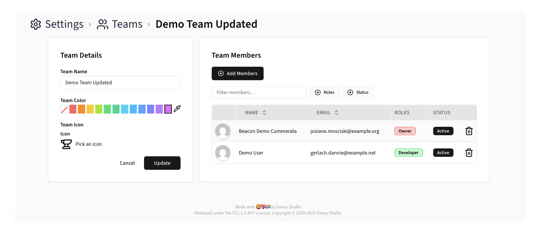542x238 pixels.
Task: Select the eyedropper color picker tool
Action: pyautogui.click(x=177, y=109)
